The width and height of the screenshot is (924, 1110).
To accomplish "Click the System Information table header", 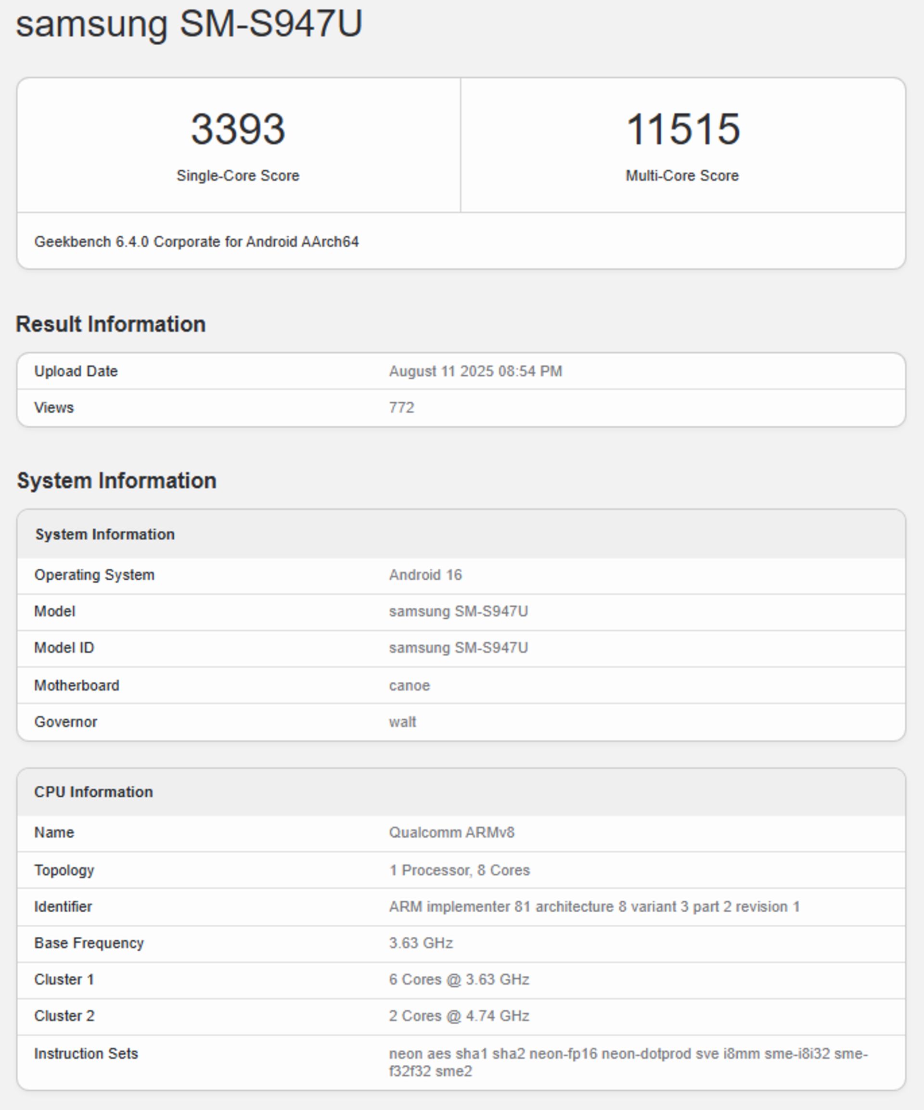I will [104, 535].
